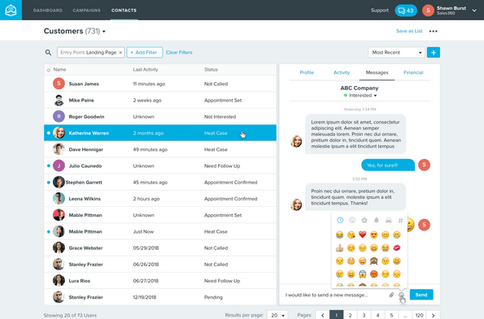This screenshot has height=319, width=484.
Task: Click the emoji picker icon beside Send
Action: pyautogui.click(x=401, y=295)
